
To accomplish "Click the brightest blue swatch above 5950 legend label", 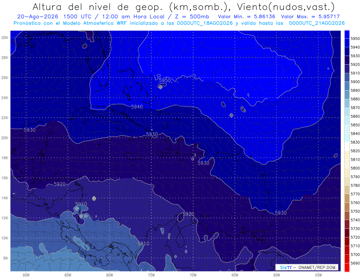I will (x=347, y=34).
